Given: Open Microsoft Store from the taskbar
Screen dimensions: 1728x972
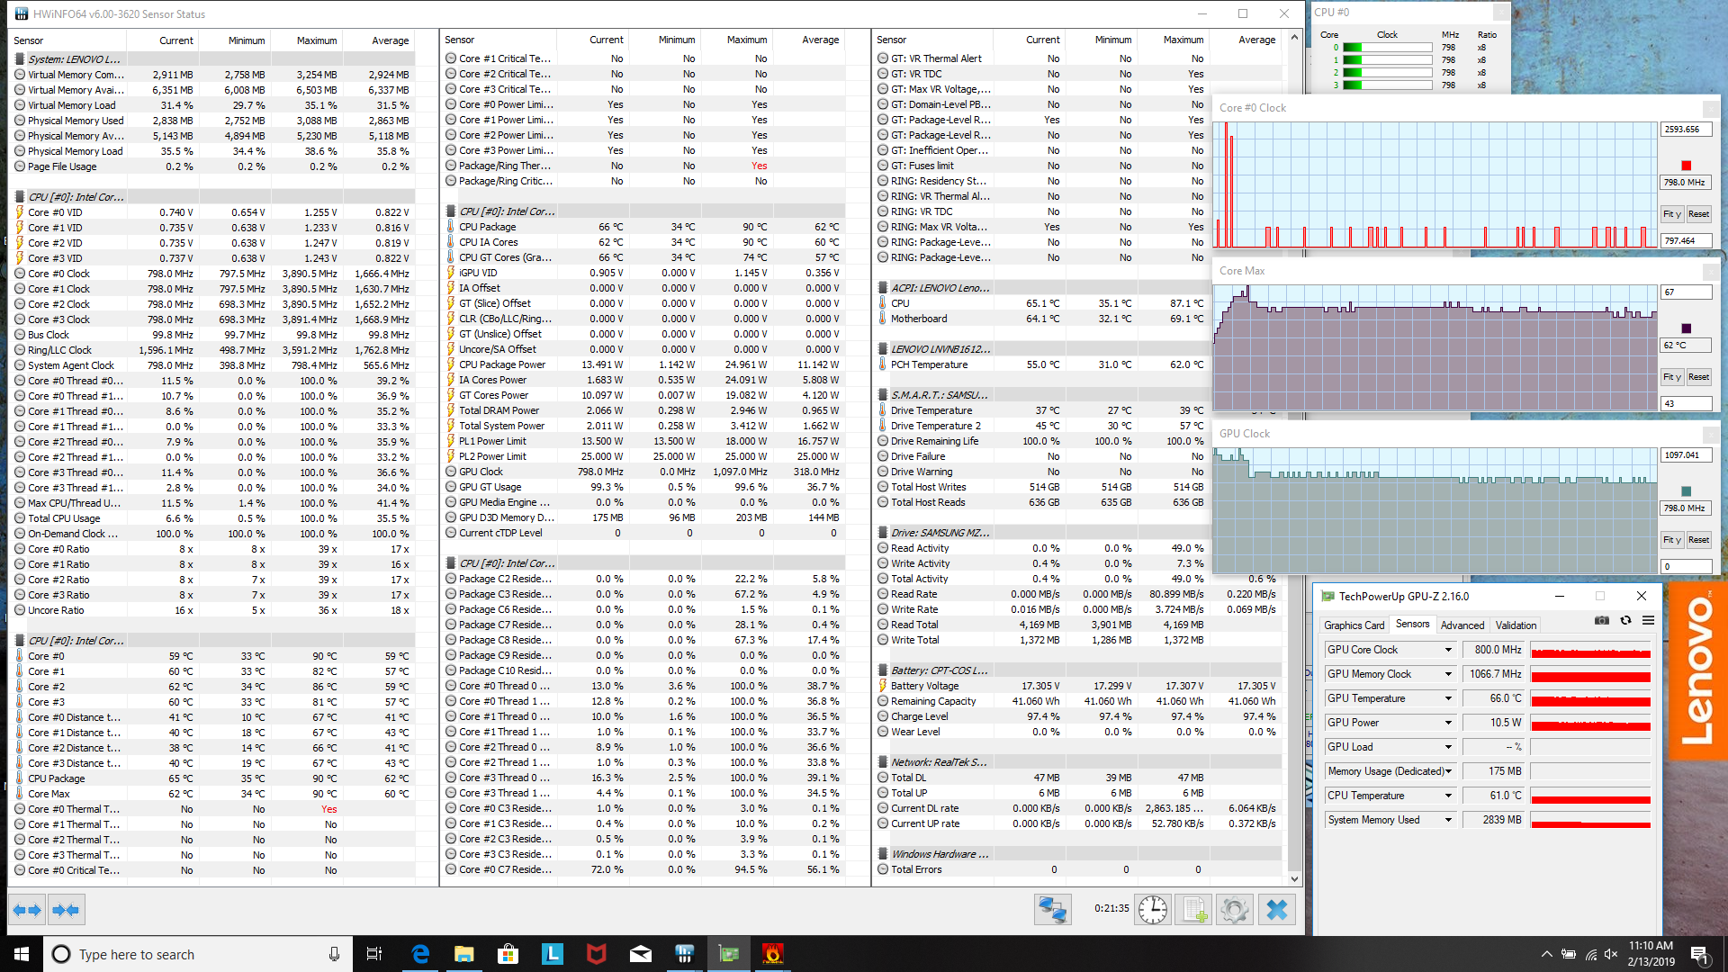Looking at the screenshot, I should coord(508,954).
